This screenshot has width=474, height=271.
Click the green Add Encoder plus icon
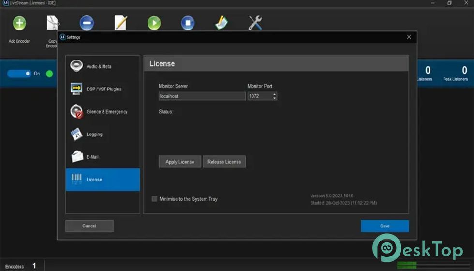point(19,23)
